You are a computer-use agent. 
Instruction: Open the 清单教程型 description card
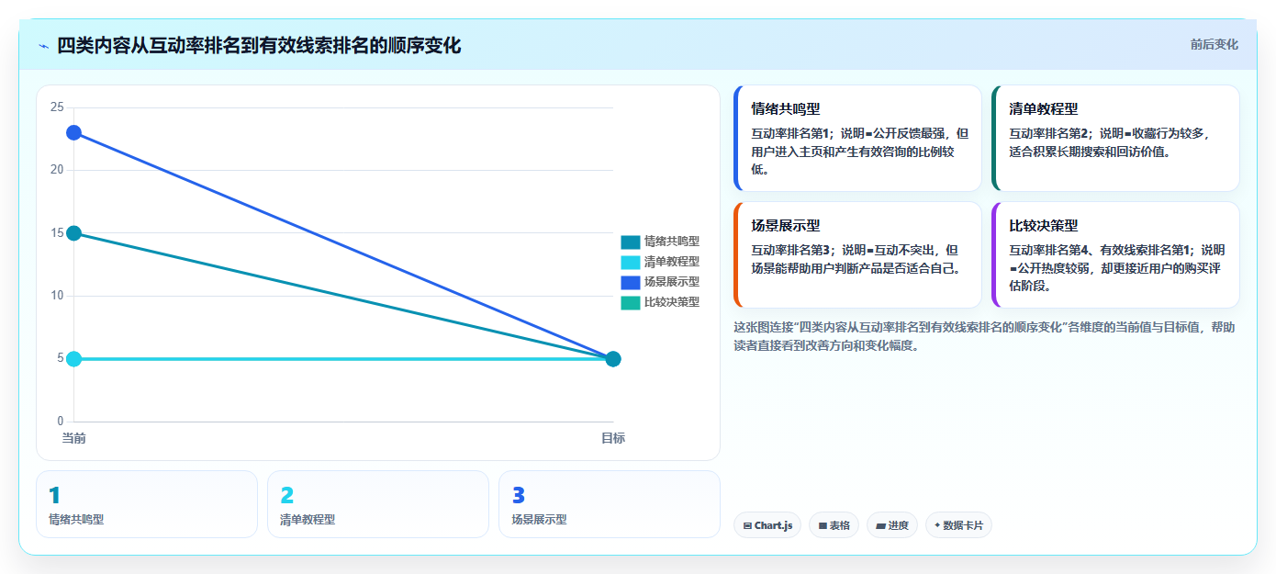[1116, 138]
